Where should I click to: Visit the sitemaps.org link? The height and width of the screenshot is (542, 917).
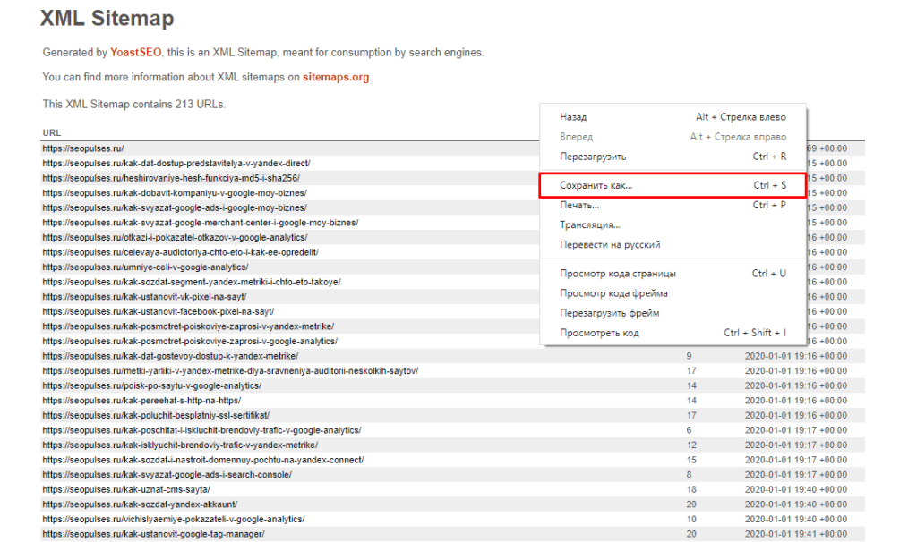335,77
